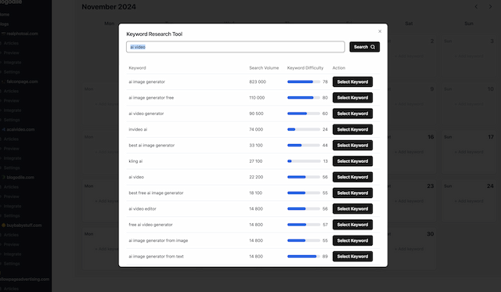Add keyword on Sunday the 3rd

tap(469, 56)
